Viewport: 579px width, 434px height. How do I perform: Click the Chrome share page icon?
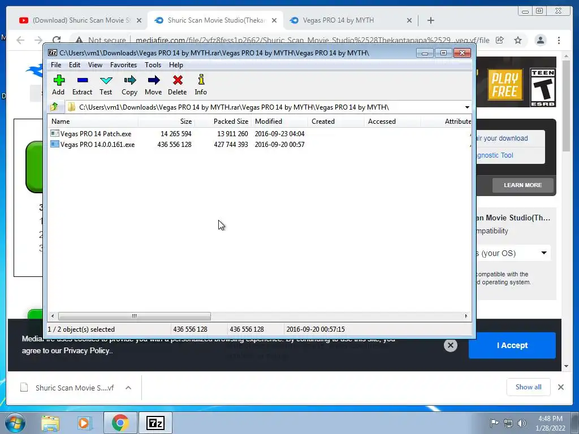(500, 40)
